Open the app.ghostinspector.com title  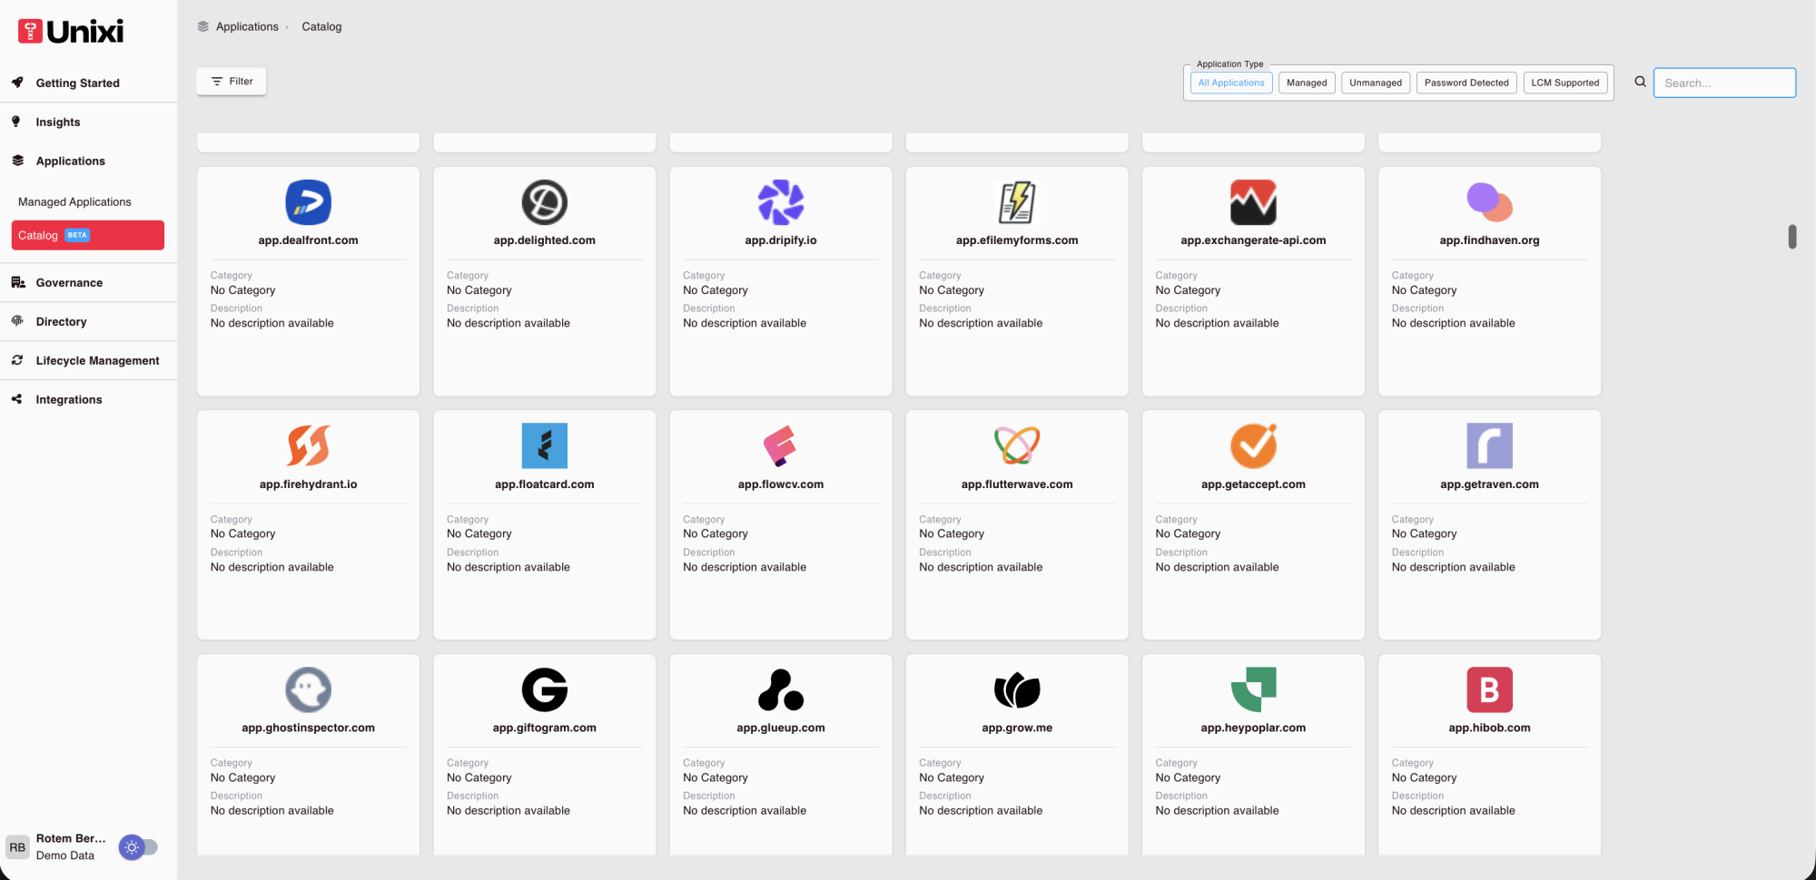(309, 728)
